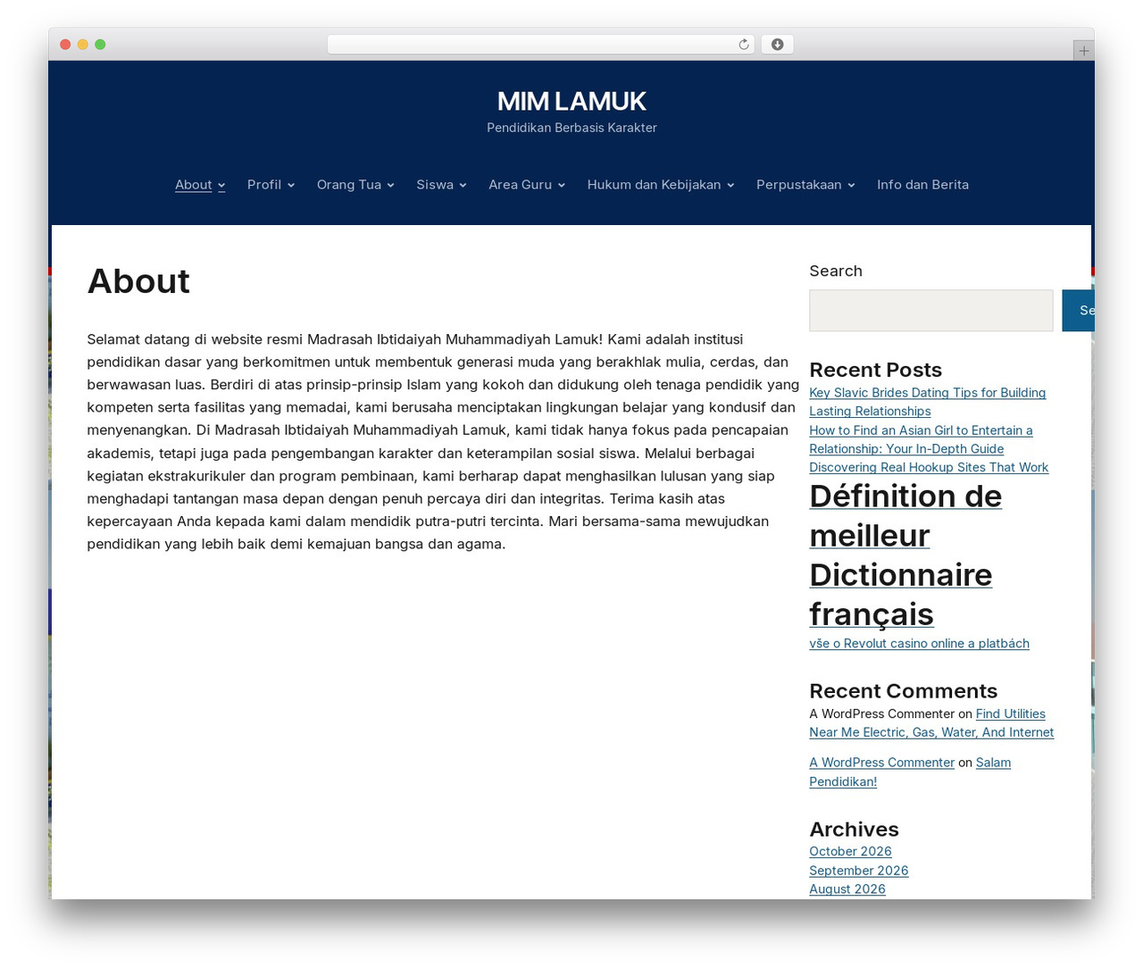The height and width of the screenshot is (968, 1143).
Task: Open Définition de meilleur Dictionnaire français post
Action: coord(905,555)
